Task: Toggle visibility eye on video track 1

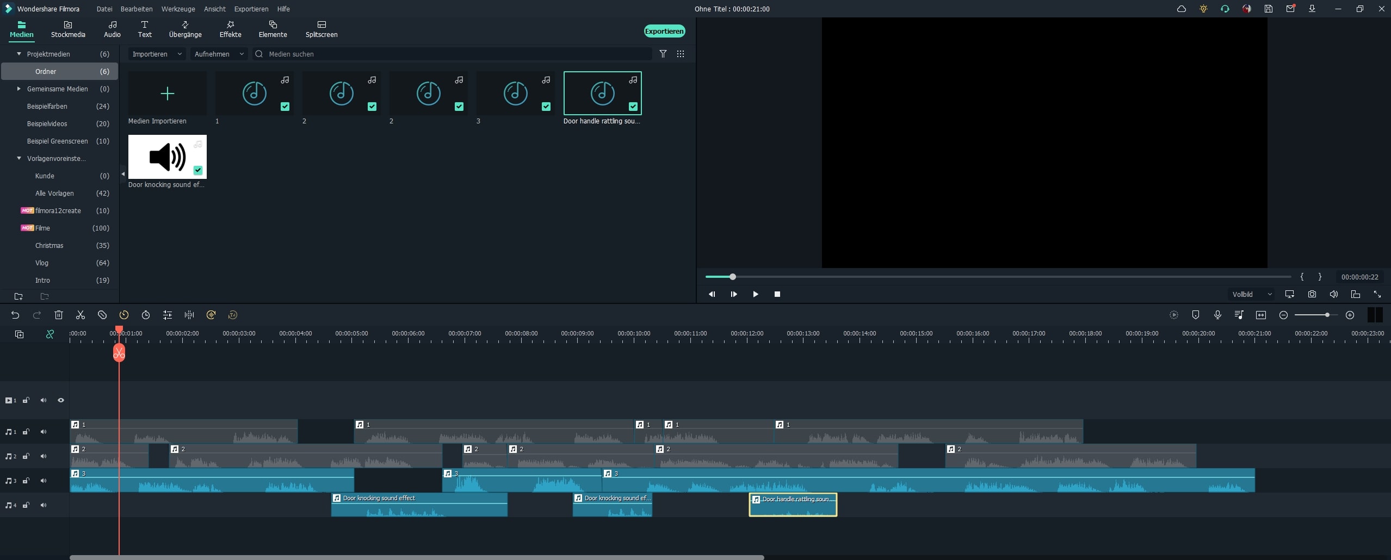Action: click(x=61, y=400)
